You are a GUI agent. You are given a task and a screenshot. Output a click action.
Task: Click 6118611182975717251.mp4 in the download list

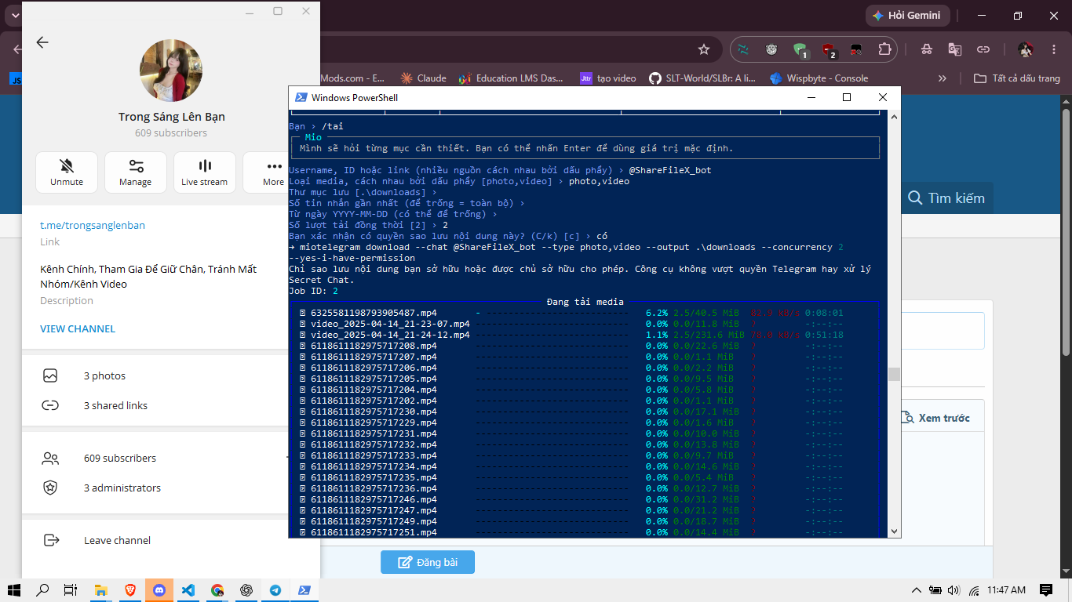tap(374, 532)
